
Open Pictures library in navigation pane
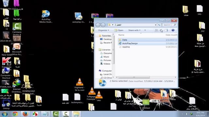[x=105, y=60]
